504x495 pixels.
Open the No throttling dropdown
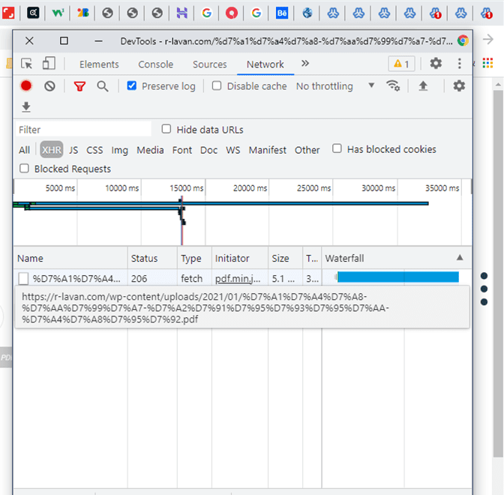point(335,86)
